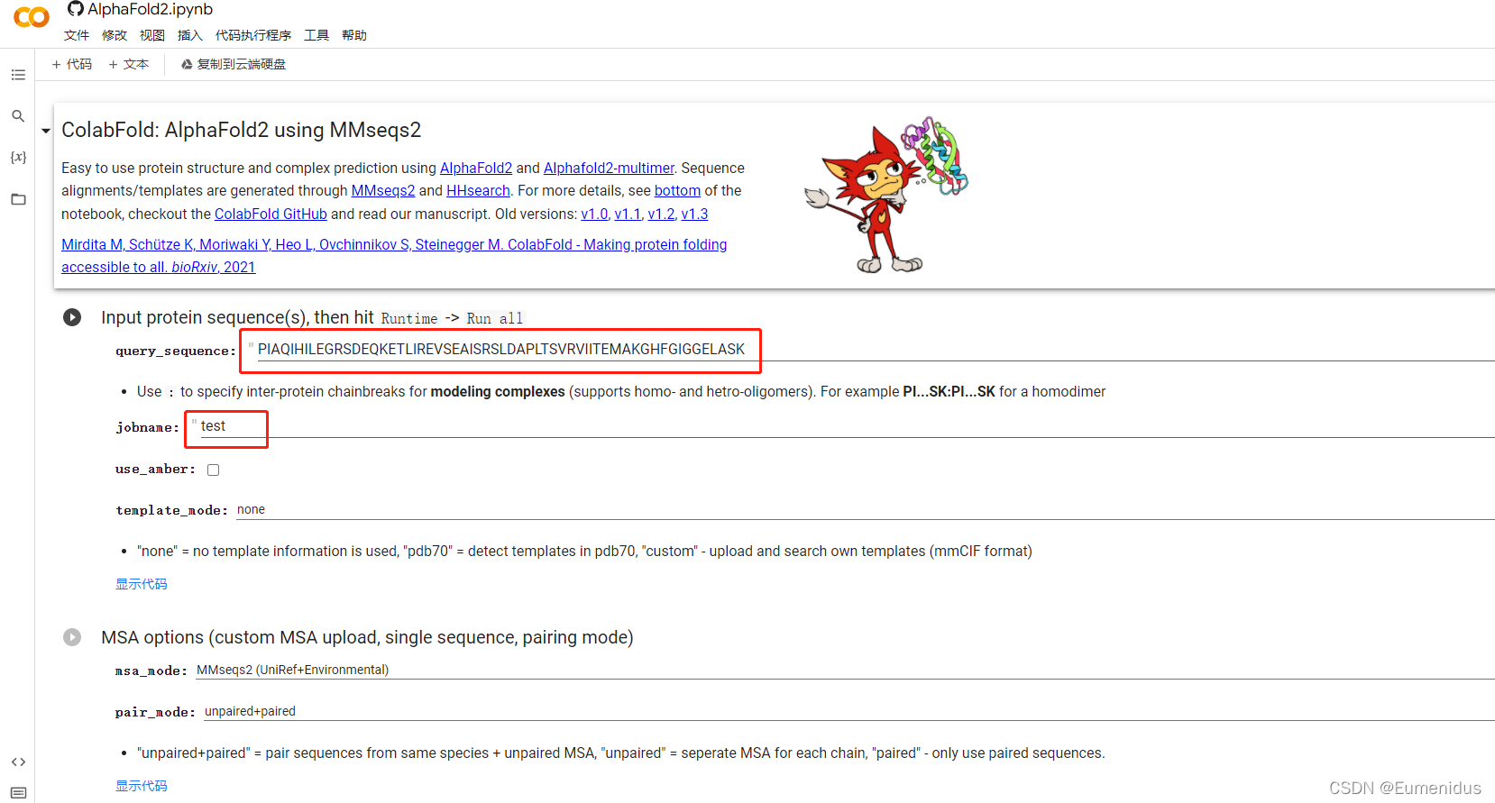Collapse the ColabFold title section arrow
The height and width of the screenshot is (803, 1495).
pos(46,132)
